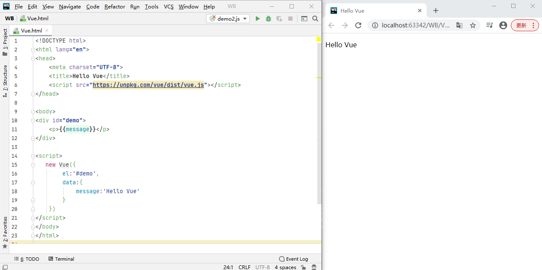Click the localhost address bar in Chrome
The width and height of the screenshot is (542, 270).
coord(415,25)
